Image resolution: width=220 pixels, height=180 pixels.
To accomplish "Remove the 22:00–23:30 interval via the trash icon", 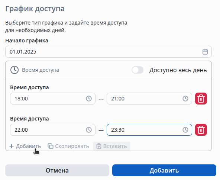I will click(x=201, y=130).
